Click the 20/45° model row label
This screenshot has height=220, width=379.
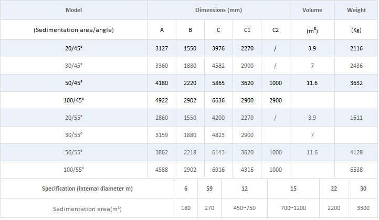(x=73, y=48)
